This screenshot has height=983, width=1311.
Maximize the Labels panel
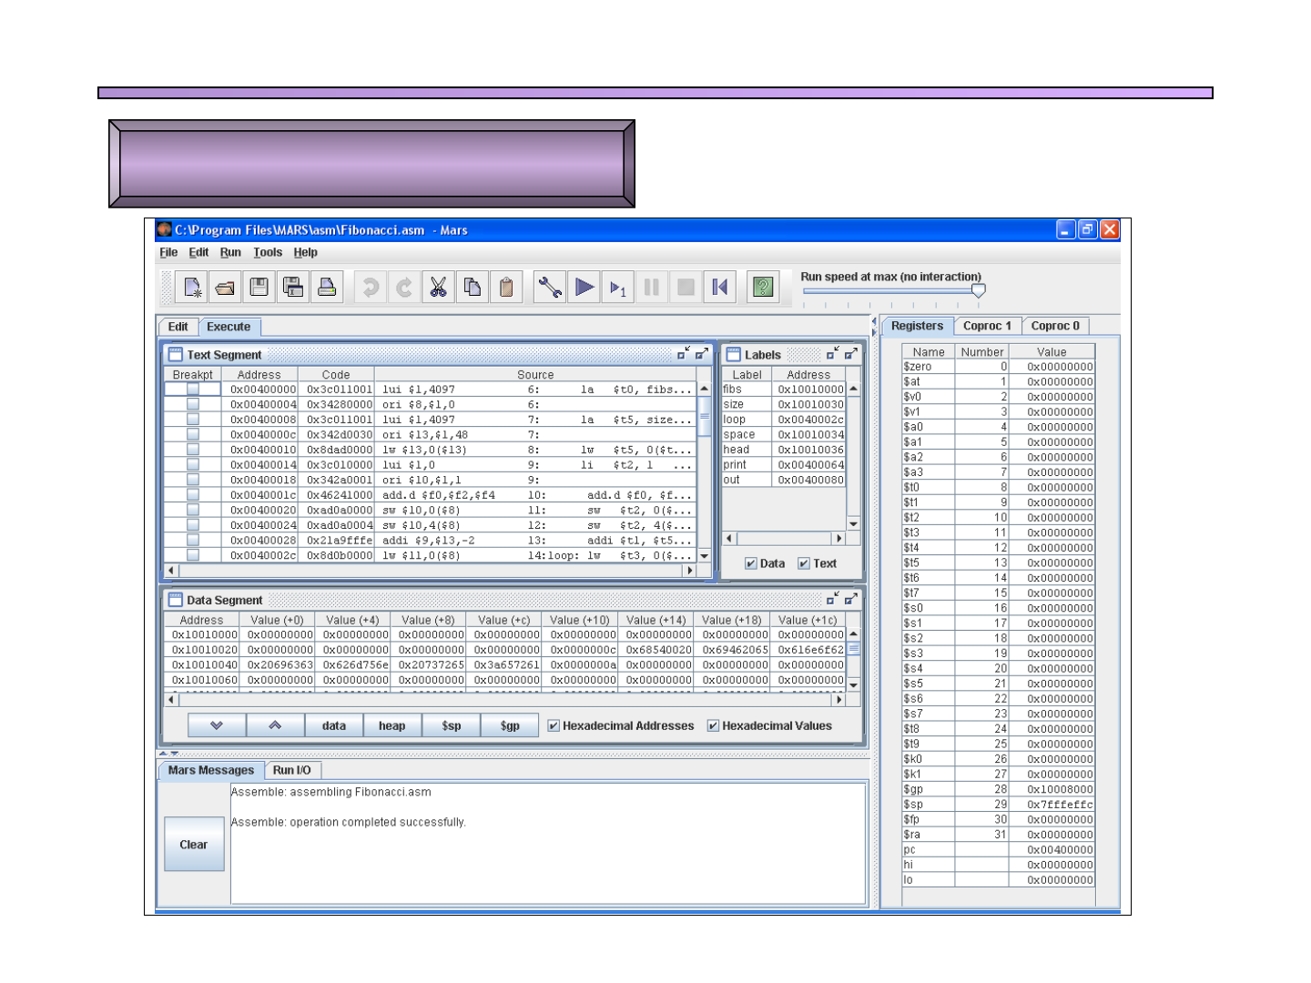coord(851,353)
